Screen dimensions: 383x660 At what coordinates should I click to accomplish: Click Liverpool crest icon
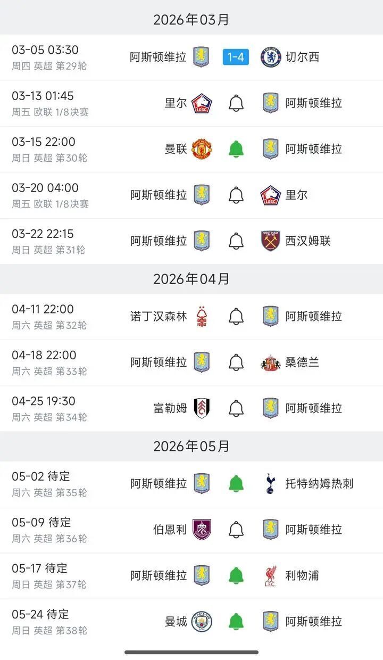click(270, 576)
